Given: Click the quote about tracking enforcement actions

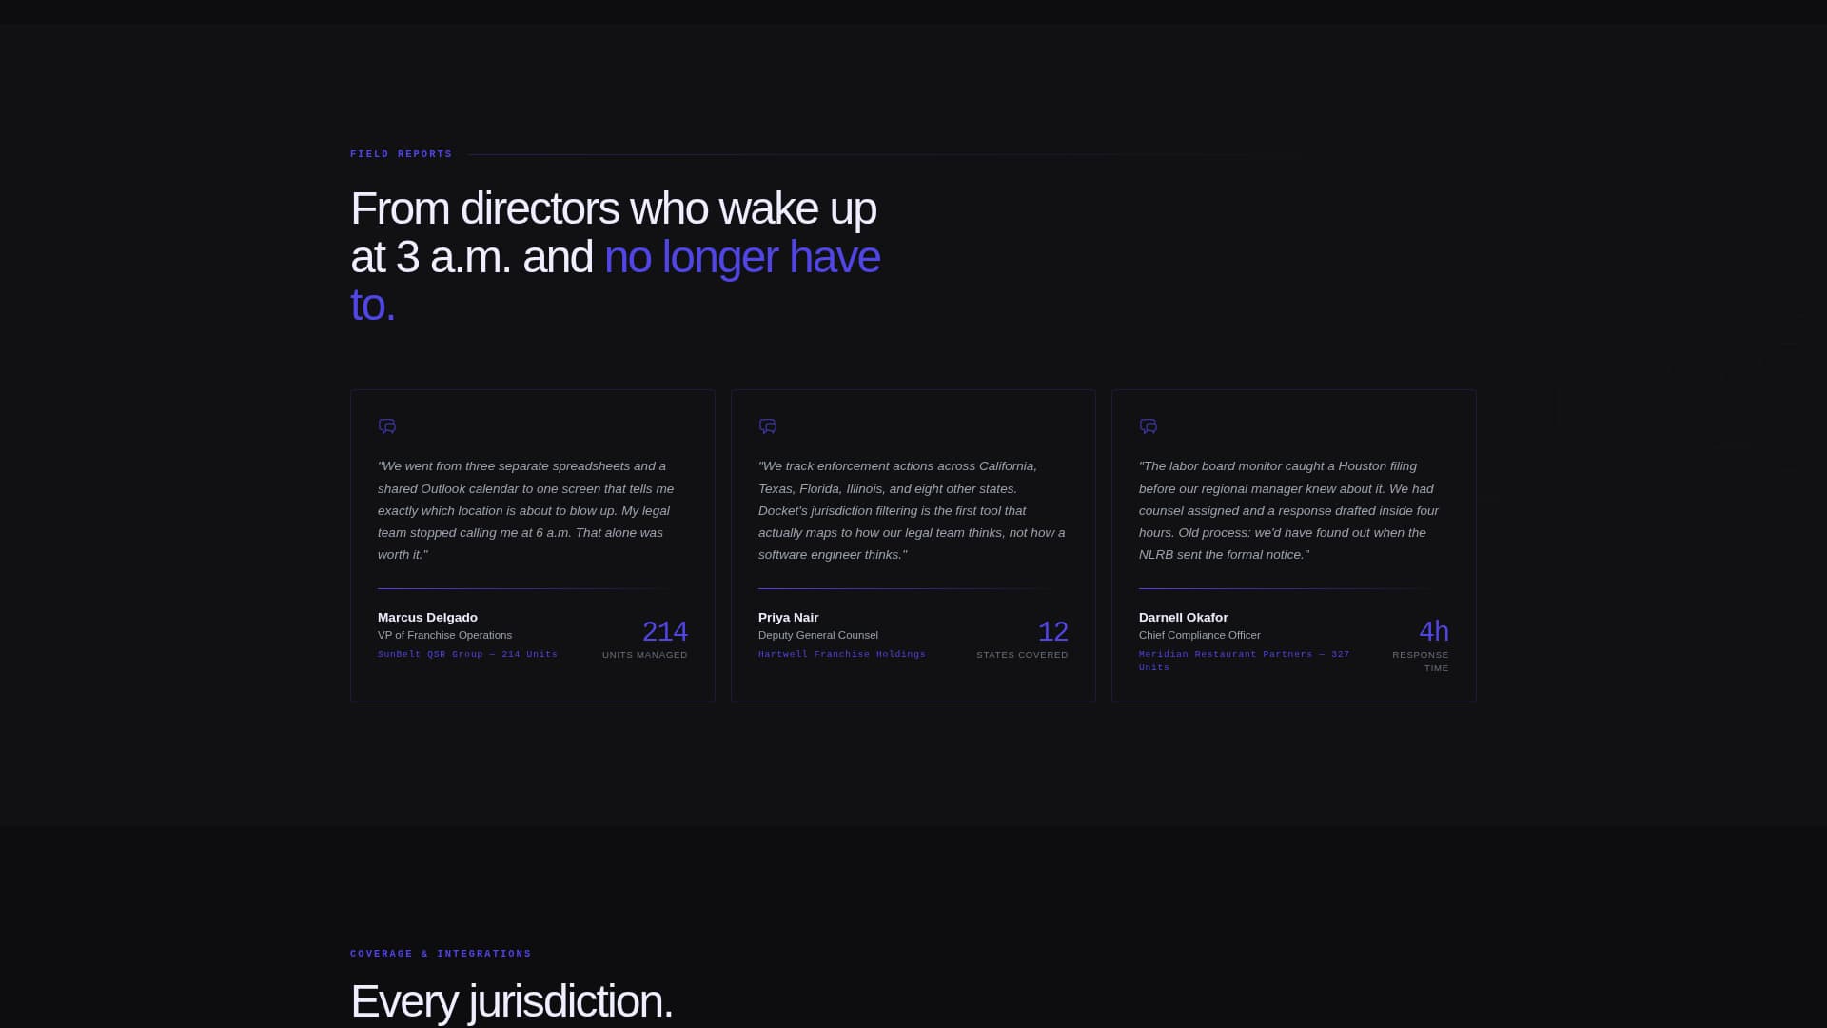Looking at the screenshot, I should [x=912, y=510].
